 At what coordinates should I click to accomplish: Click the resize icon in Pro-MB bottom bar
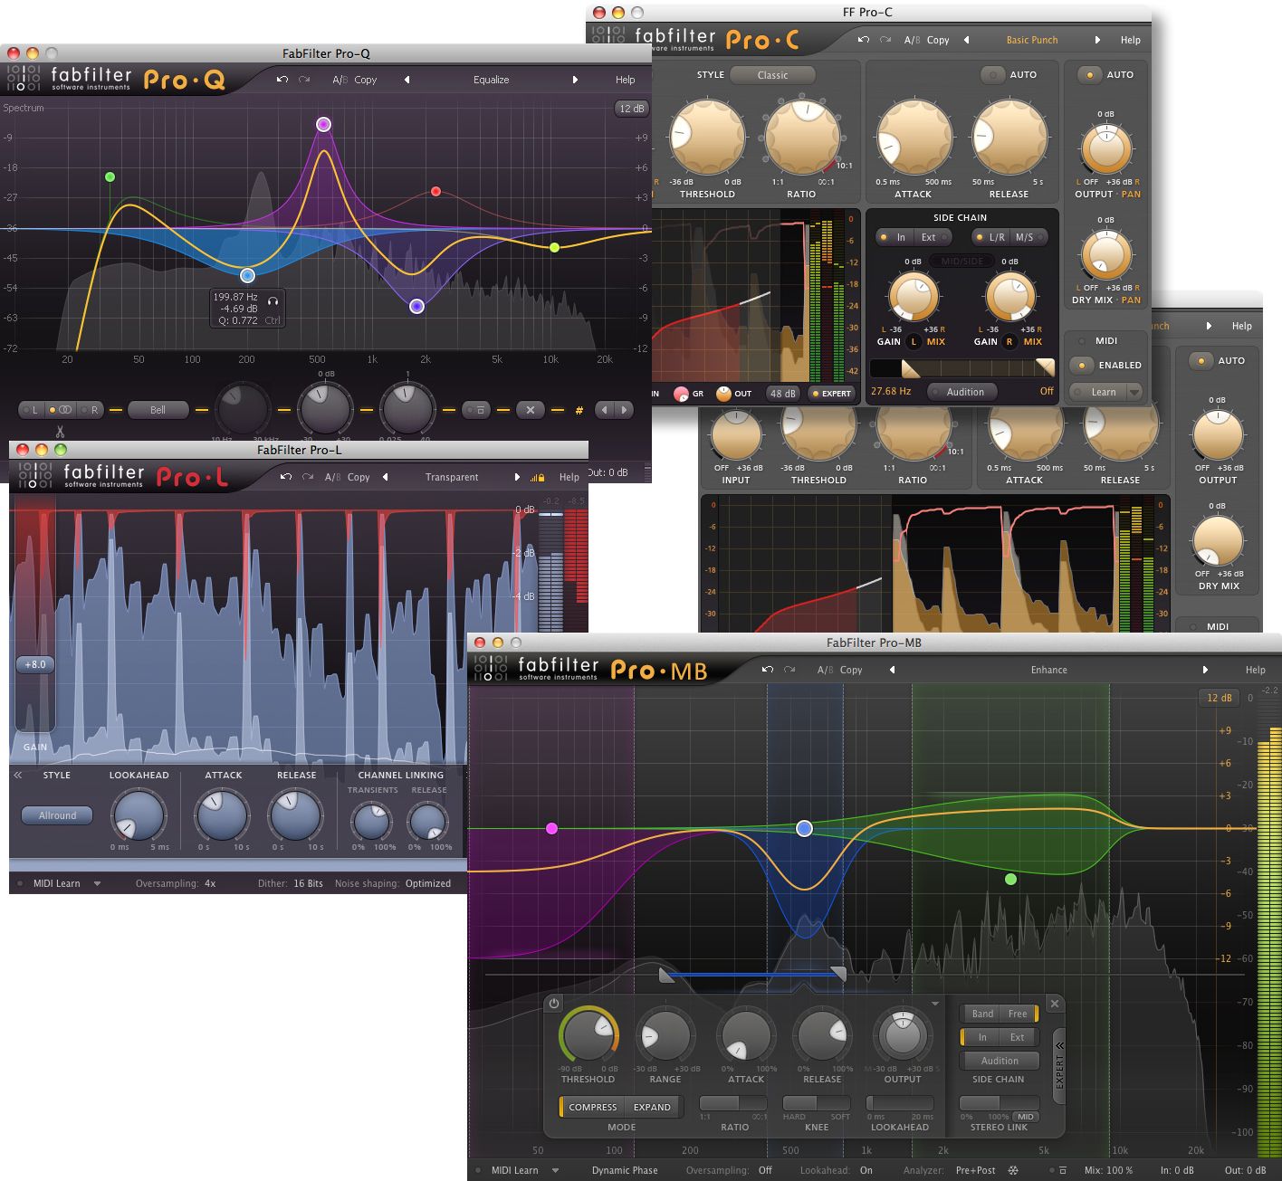pyautogui.click(x=1063, y=1170)
